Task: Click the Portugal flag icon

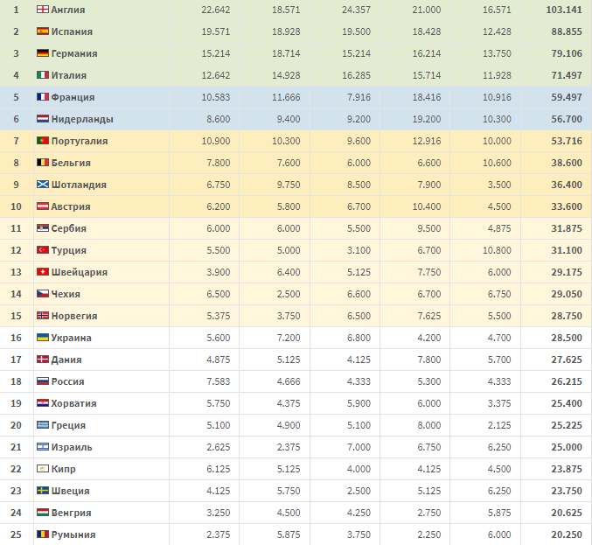Action: click(x=43, y=141)
